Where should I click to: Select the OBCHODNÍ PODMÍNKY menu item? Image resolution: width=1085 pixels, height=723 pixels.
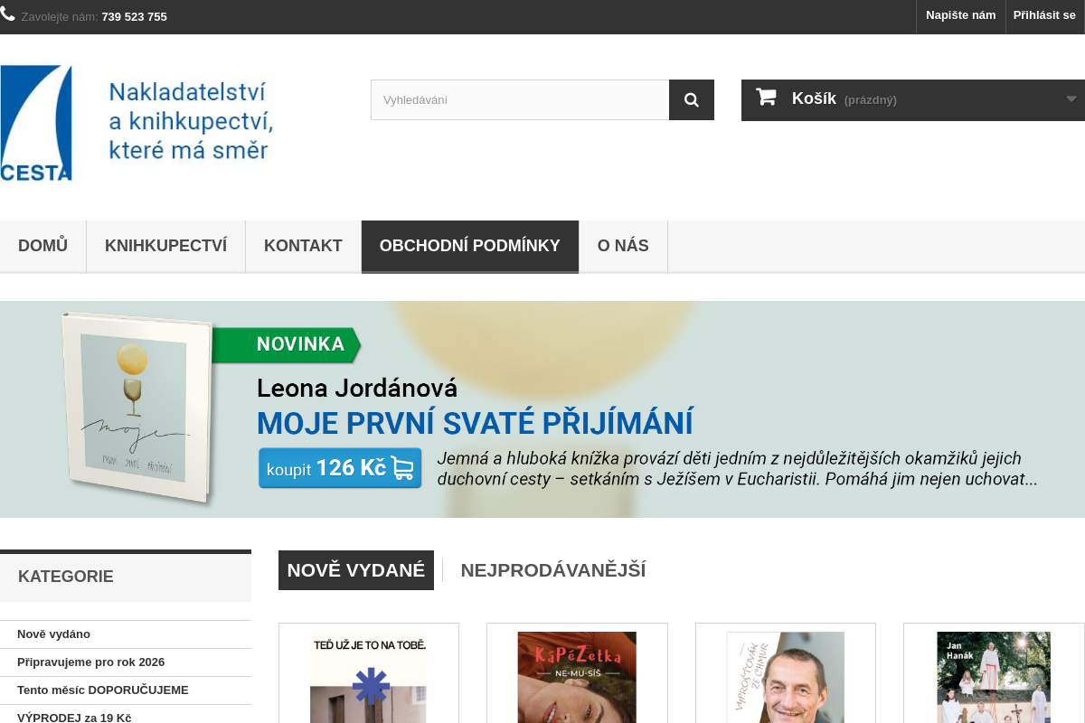click(x=470, y=246)
